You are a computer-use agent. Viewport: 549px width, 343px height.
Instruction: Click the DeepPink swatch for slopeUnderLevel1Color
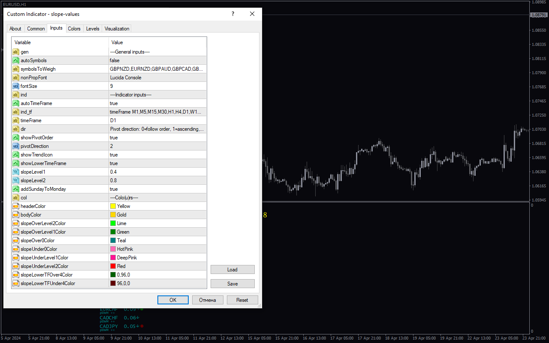pyautogui.click(x=113, y=258)
